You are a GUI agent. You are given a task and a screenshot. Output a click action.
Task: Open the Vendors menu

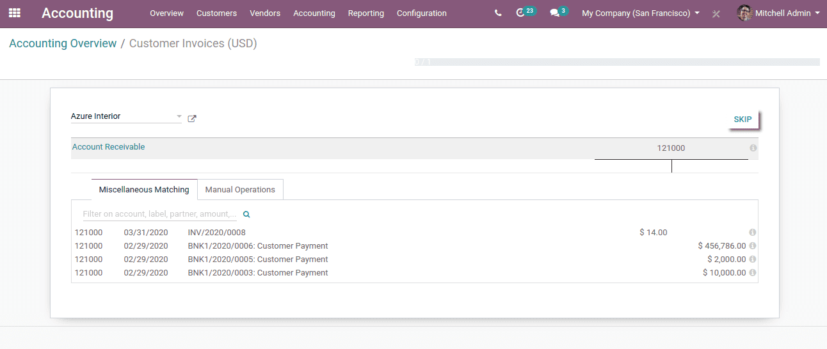click(265, 13)
